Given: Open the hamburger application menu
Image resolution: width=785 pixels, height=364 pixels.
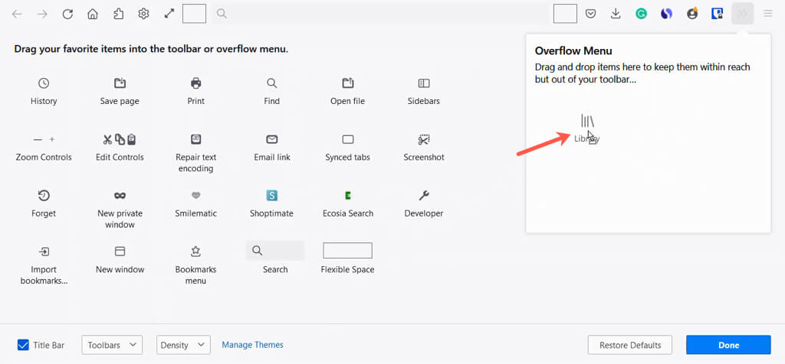Looking at the screenshot, I should pyautogui.click(x=767, y=14).
